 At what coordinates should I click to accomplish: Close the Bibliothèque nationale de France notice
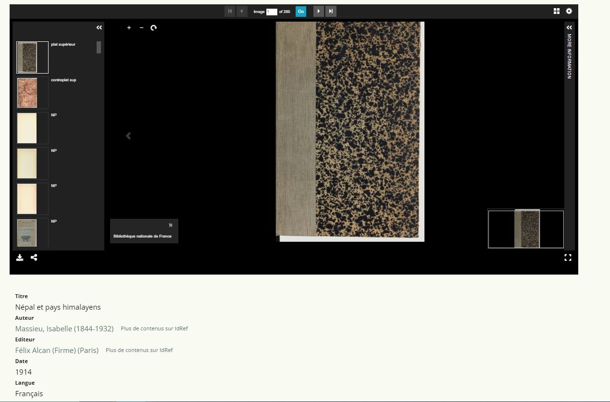click(x=171, y=225)
